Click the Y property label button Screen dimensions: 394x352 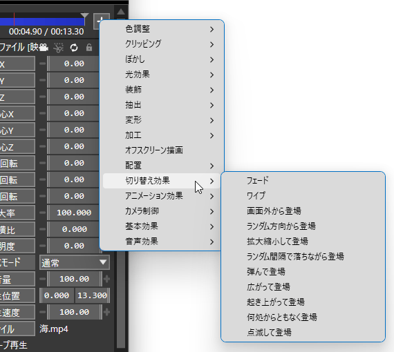click(x=17, y=80)
